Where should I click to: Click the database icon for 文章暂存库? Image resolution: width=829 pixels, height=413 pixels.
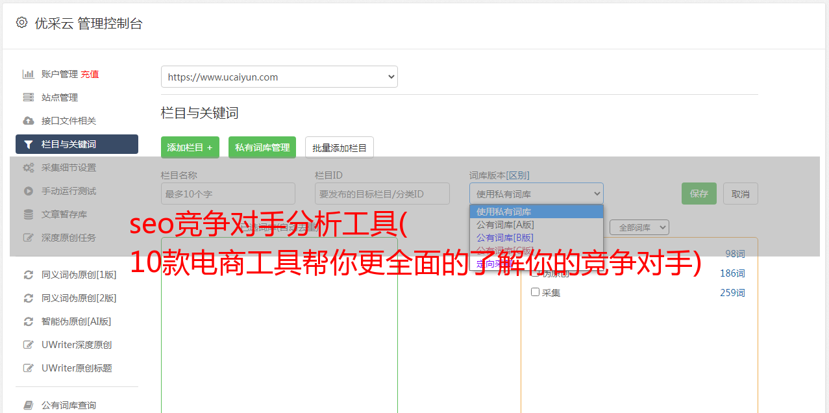28,214
